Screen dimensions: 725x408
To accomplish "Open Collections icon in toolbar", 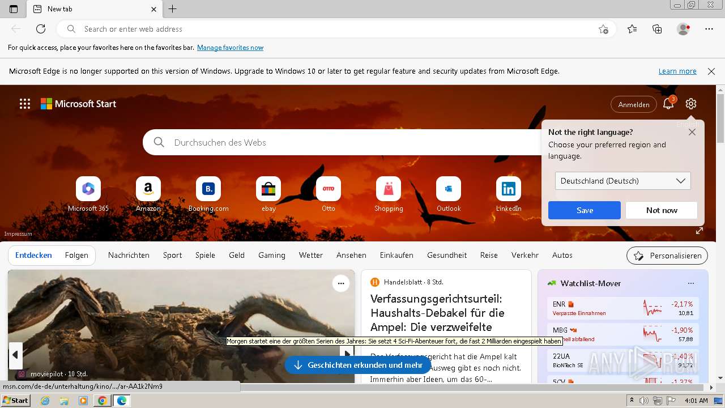I will coord(657,29).
